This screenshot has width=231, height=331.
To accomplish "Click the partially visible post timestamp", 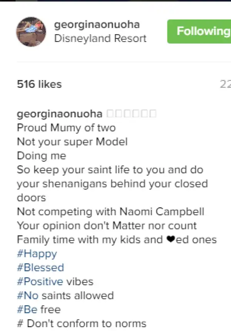I will tap(225, 84).
